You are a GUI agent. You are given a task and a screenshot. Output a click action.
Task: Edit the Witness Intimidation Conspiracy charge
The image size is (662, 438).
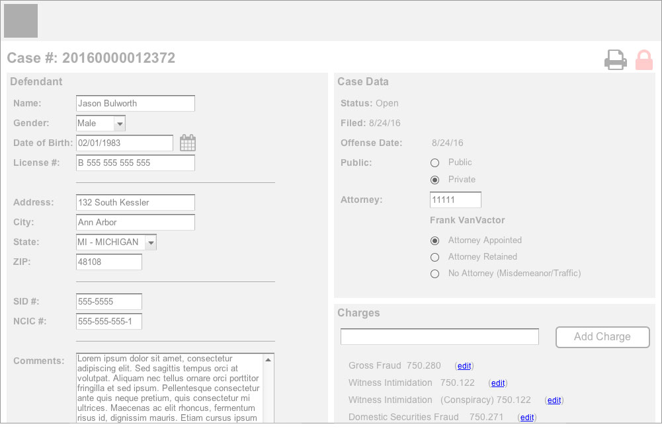554,400
